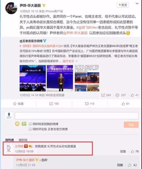
Task: Submit using the orange 评论 button
Action: pos(131,125)
